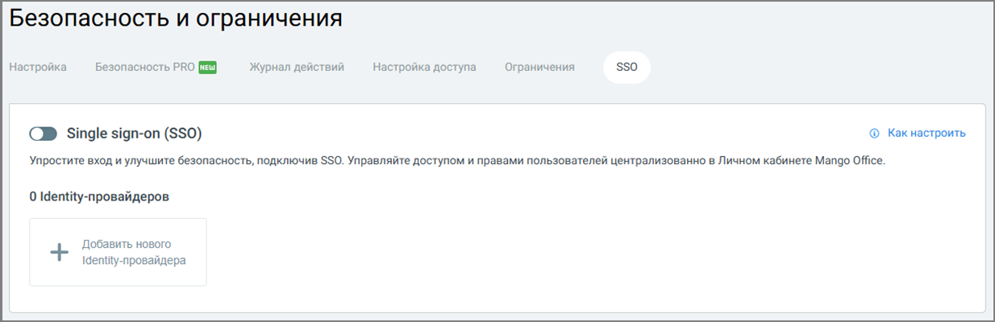The height and width of the screenshot is (322, 995).
Task: Select the SSO tab
Action: (627, 67)
